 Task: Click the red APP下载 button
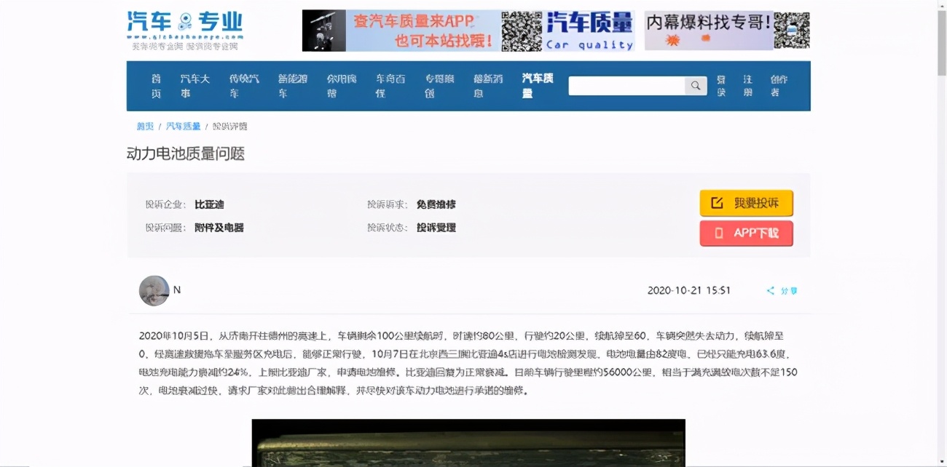click(x=746, y=233)
